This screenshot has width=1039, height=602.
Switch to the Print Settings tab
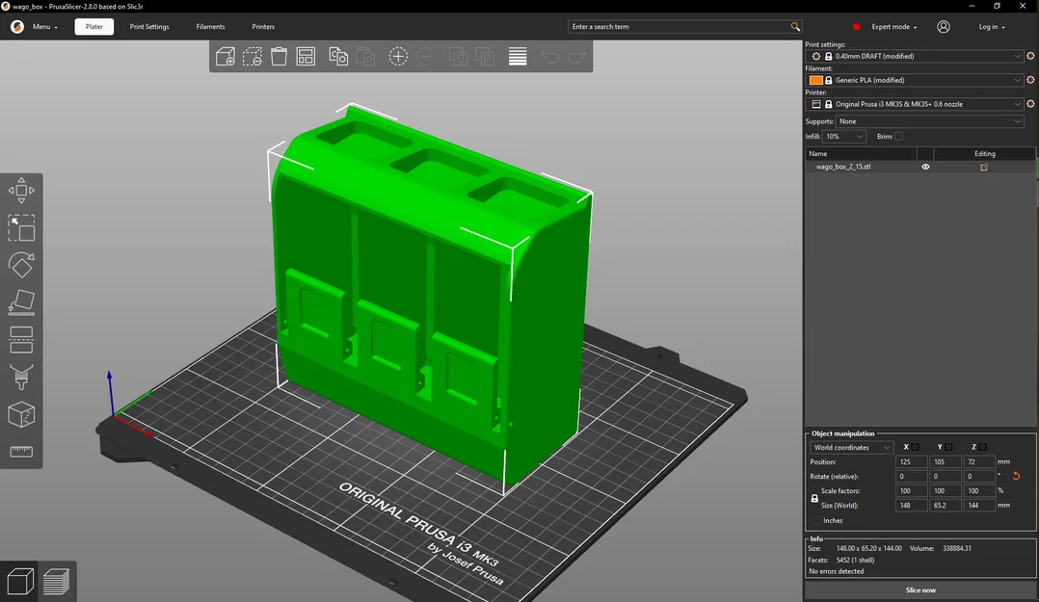pos(149,27)
